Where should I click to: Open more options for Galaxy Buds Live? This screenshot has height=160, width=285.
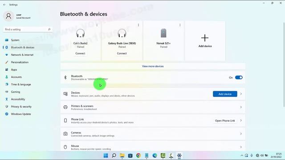(138, 25)
